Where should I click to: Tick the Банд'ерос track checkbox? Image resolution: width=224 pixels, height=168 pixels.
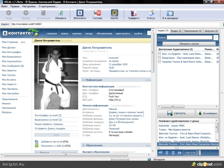point(160,58)
